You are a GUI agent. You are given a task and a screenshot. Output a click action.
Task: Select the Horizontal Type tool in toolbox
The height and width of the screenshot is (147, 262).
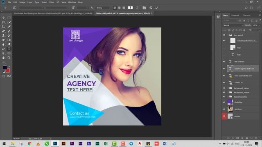9,49
